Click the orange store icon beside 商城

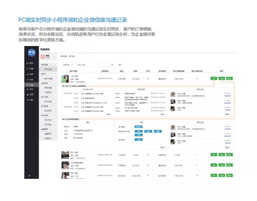point(43,56)
